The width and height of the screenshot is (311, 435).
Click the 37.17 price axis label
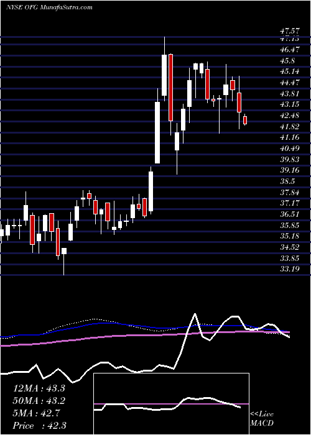(290, 203)
